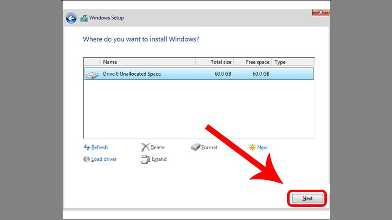Close the Windows Setup window

[x=320, y=12]
